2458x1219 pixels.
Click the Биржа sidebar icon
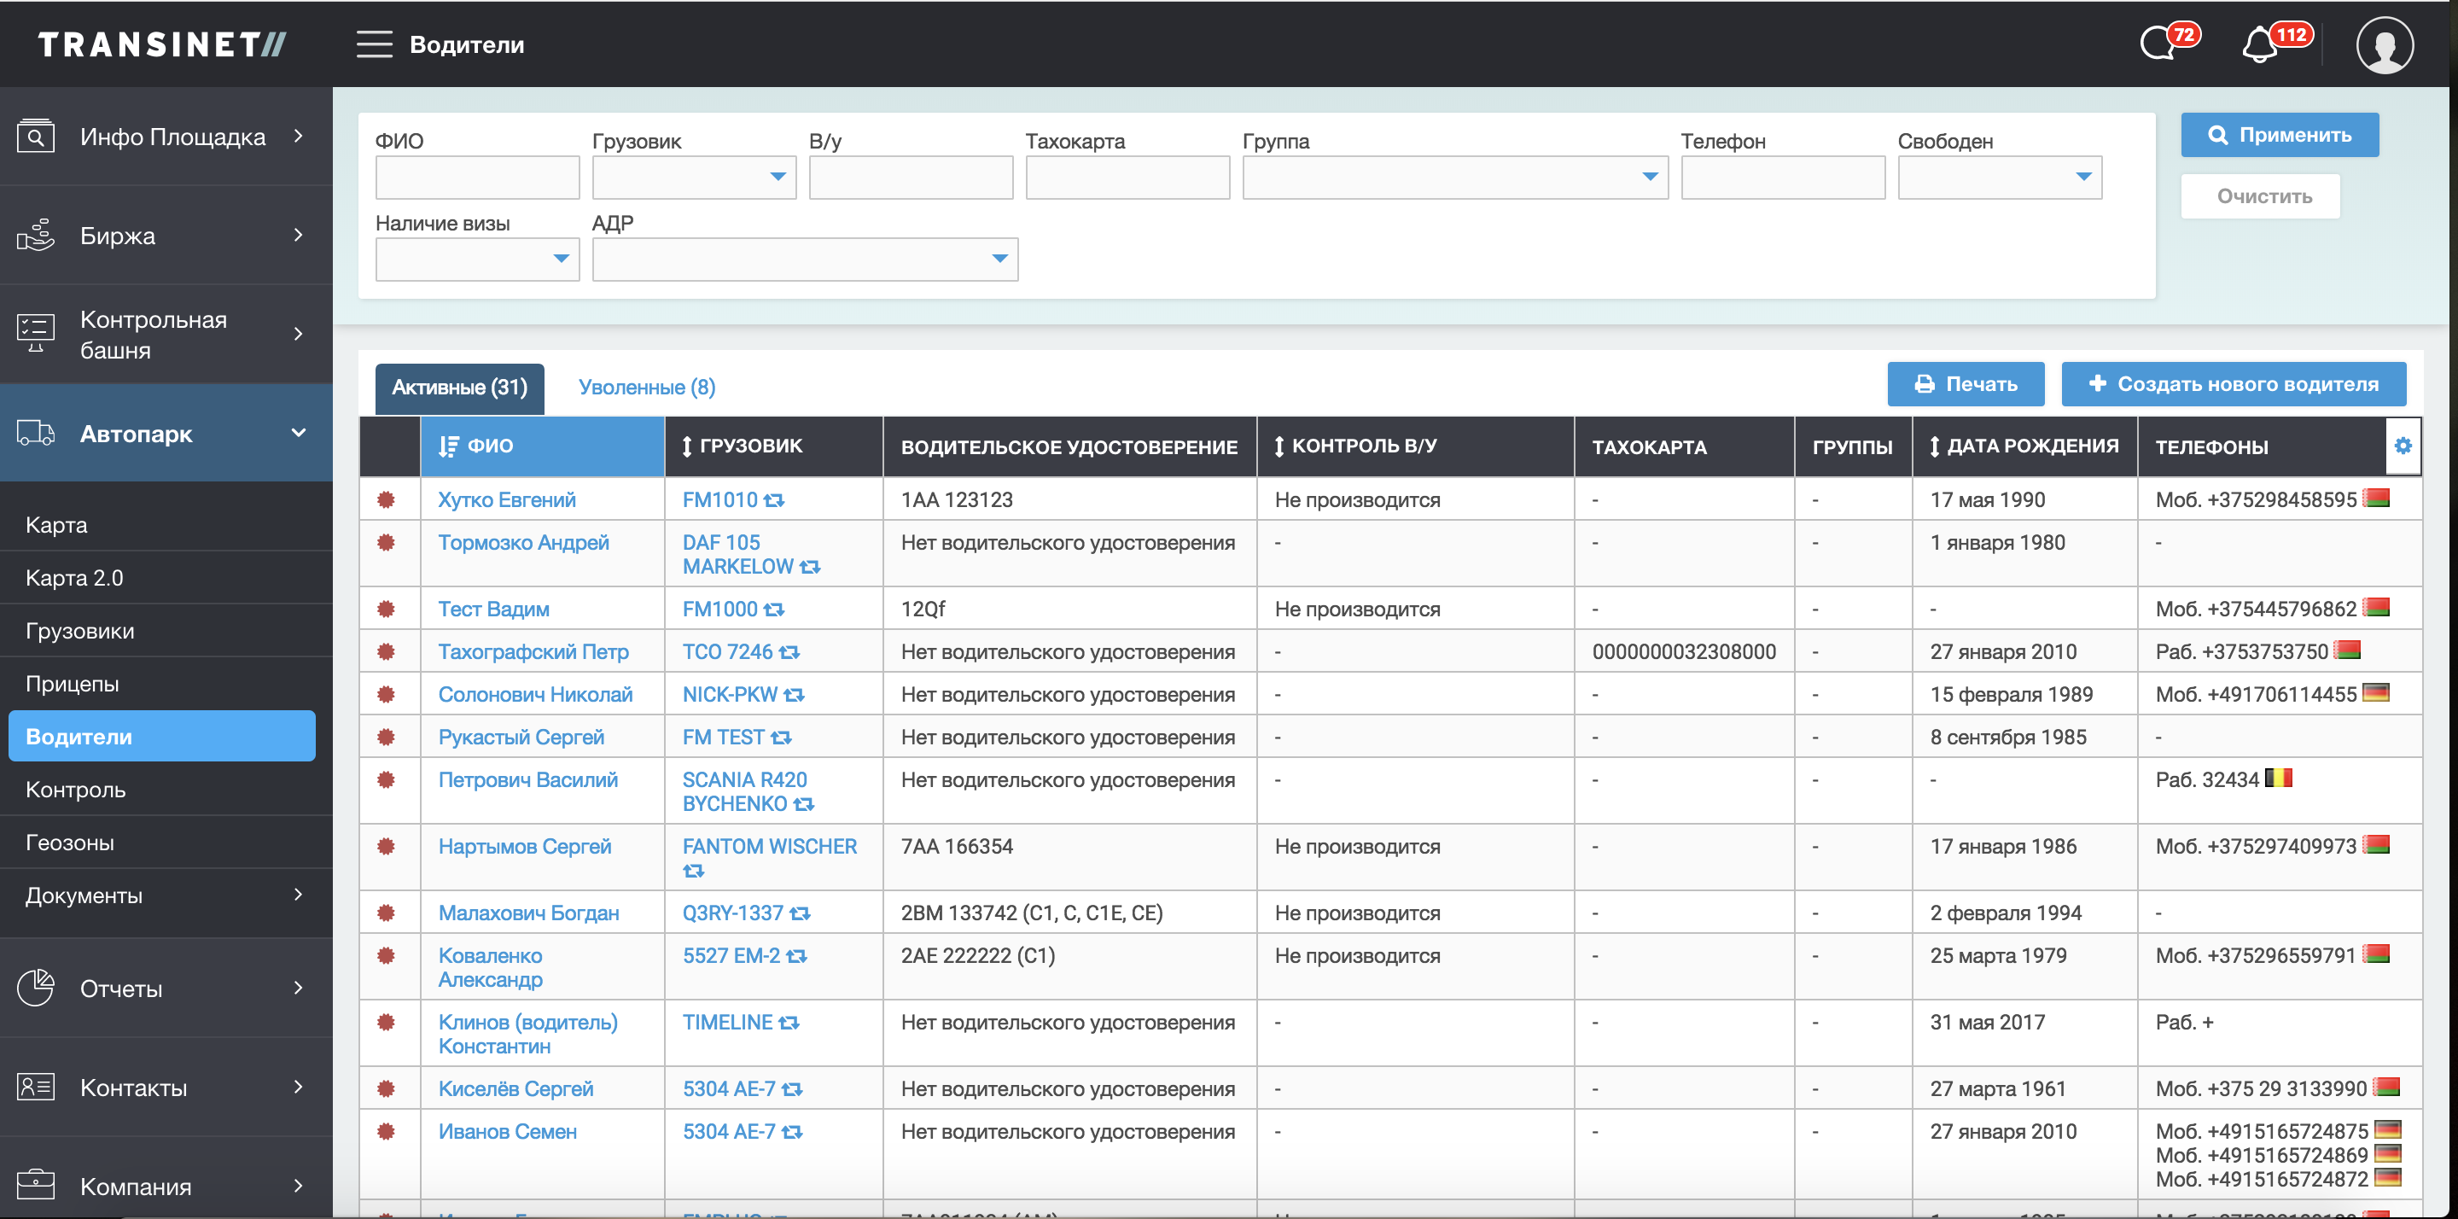click(35, 235)
